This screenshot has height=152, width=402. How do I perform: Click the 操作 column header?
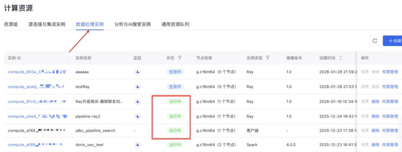(x=365, y=58)
